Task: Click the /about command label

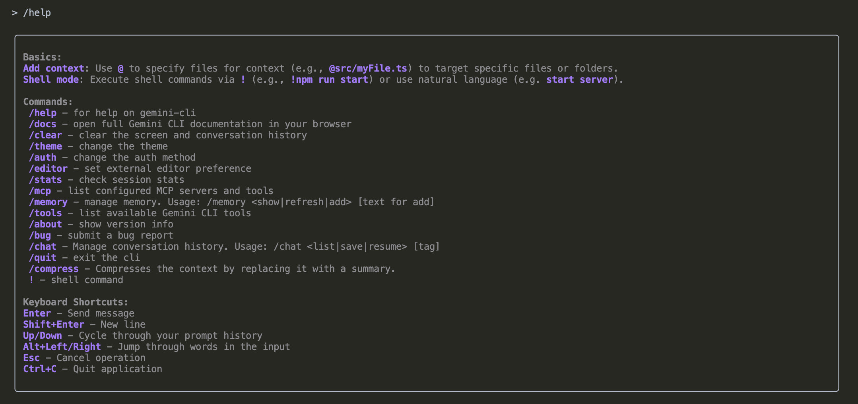Action: coord(45,224)
